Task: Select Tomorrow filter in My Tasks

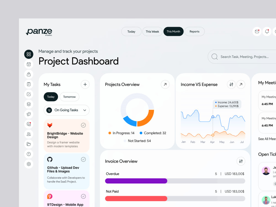Action: 69,97
